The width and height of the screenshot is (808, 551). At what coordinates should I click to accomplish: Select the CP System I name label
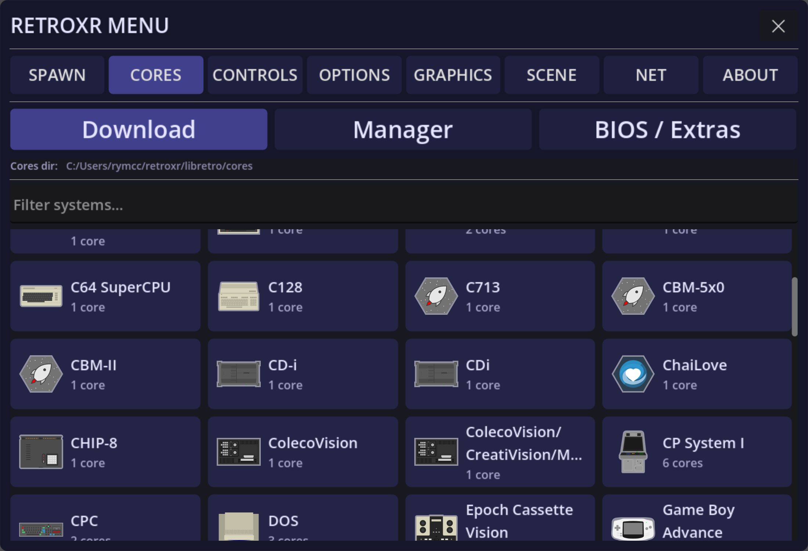coord(703,443)
